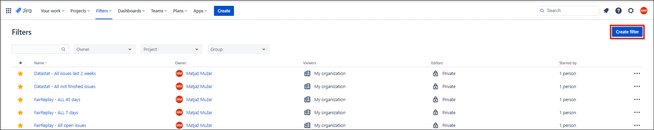Open filter Datastat - All not finished issues
The image size is (654, 130).
(65, 87)
